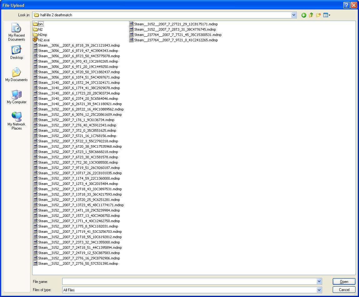Open My Recent Documents shortcut

17,32
